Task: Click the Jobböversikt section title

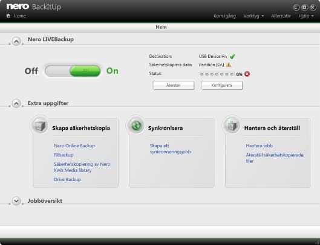Action: 45,201
